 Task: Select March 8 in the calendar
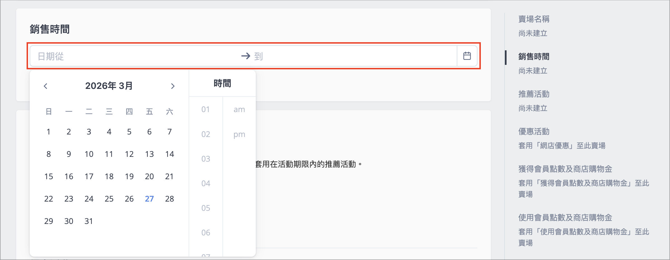coord(49,154)
